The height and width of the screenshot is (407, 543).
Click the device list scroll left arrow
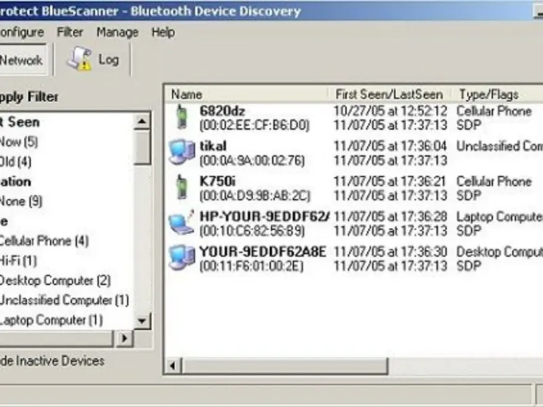pyautogui.click(x=173, y=366)
